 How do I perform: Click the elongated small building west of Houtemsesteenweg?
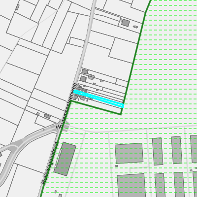(47, 116)
